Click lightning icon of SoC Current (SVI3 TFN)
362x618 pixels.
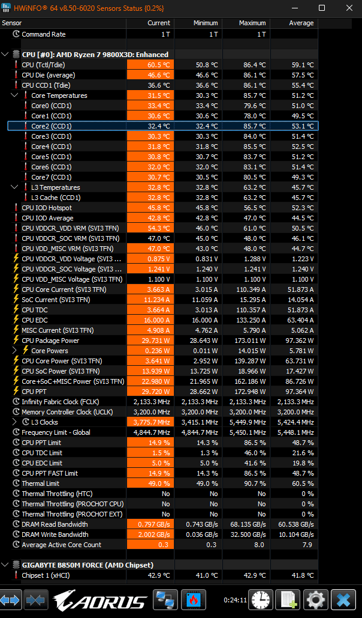click(16, 300)
